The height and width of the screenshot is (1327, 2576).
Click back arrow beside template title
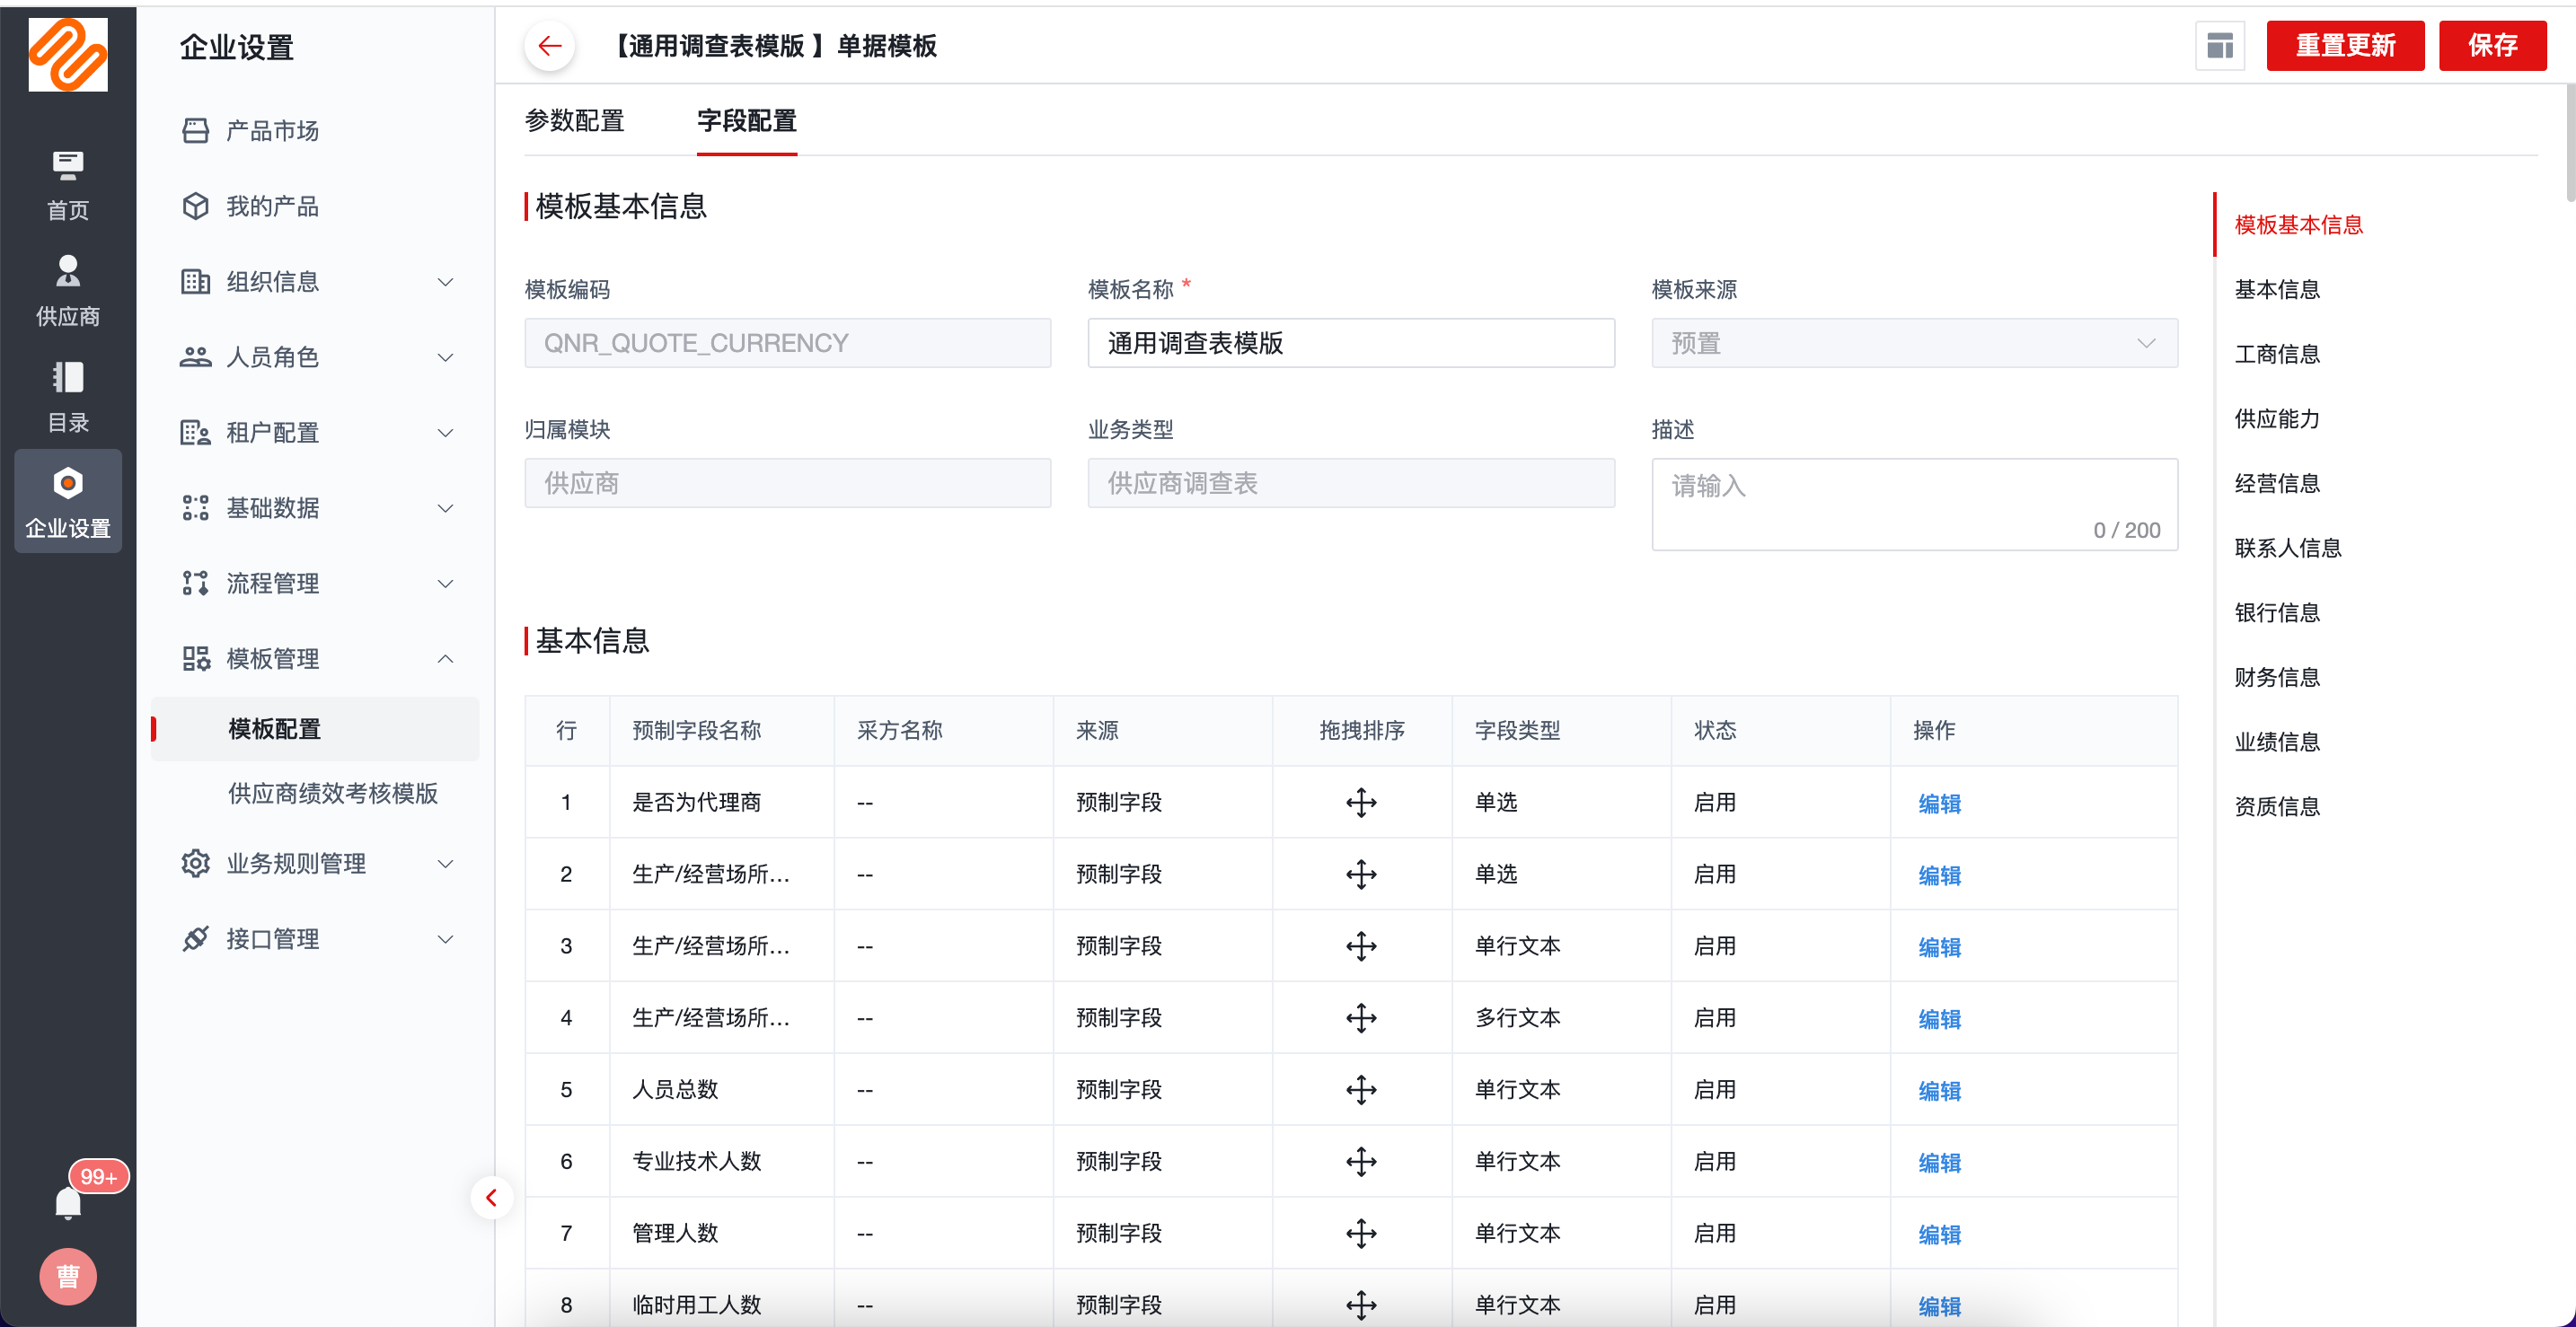550,46
